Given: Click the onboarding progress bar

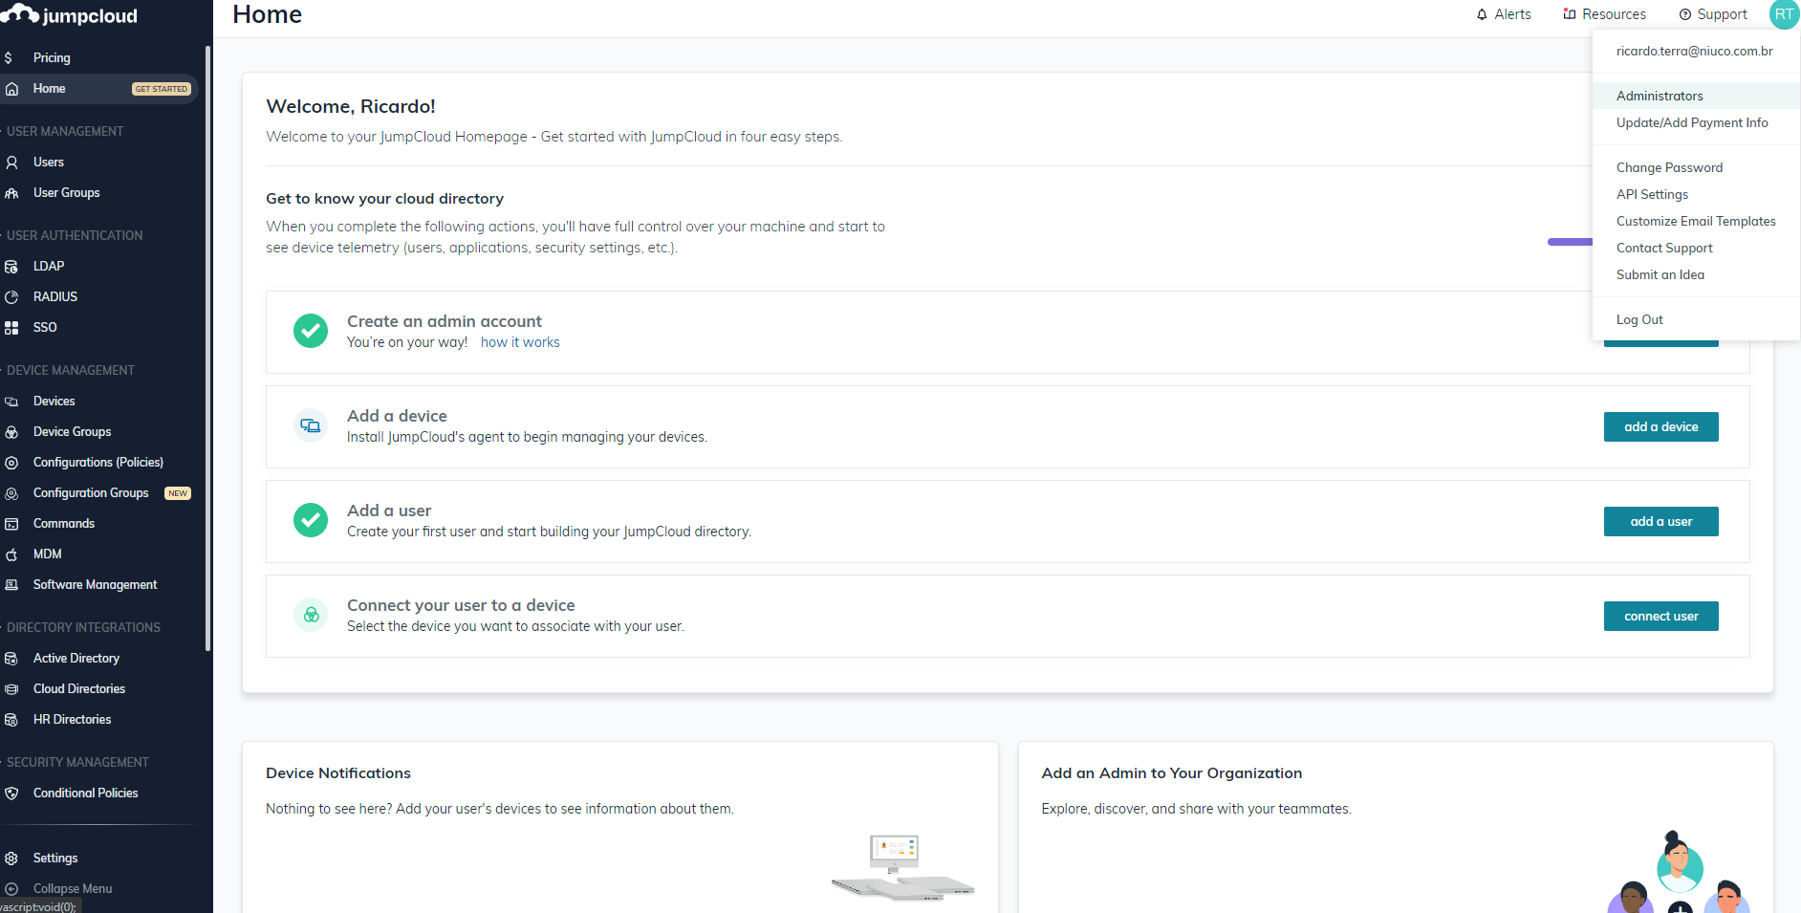Looking at the screenshot, I should tap(1570, 242).
